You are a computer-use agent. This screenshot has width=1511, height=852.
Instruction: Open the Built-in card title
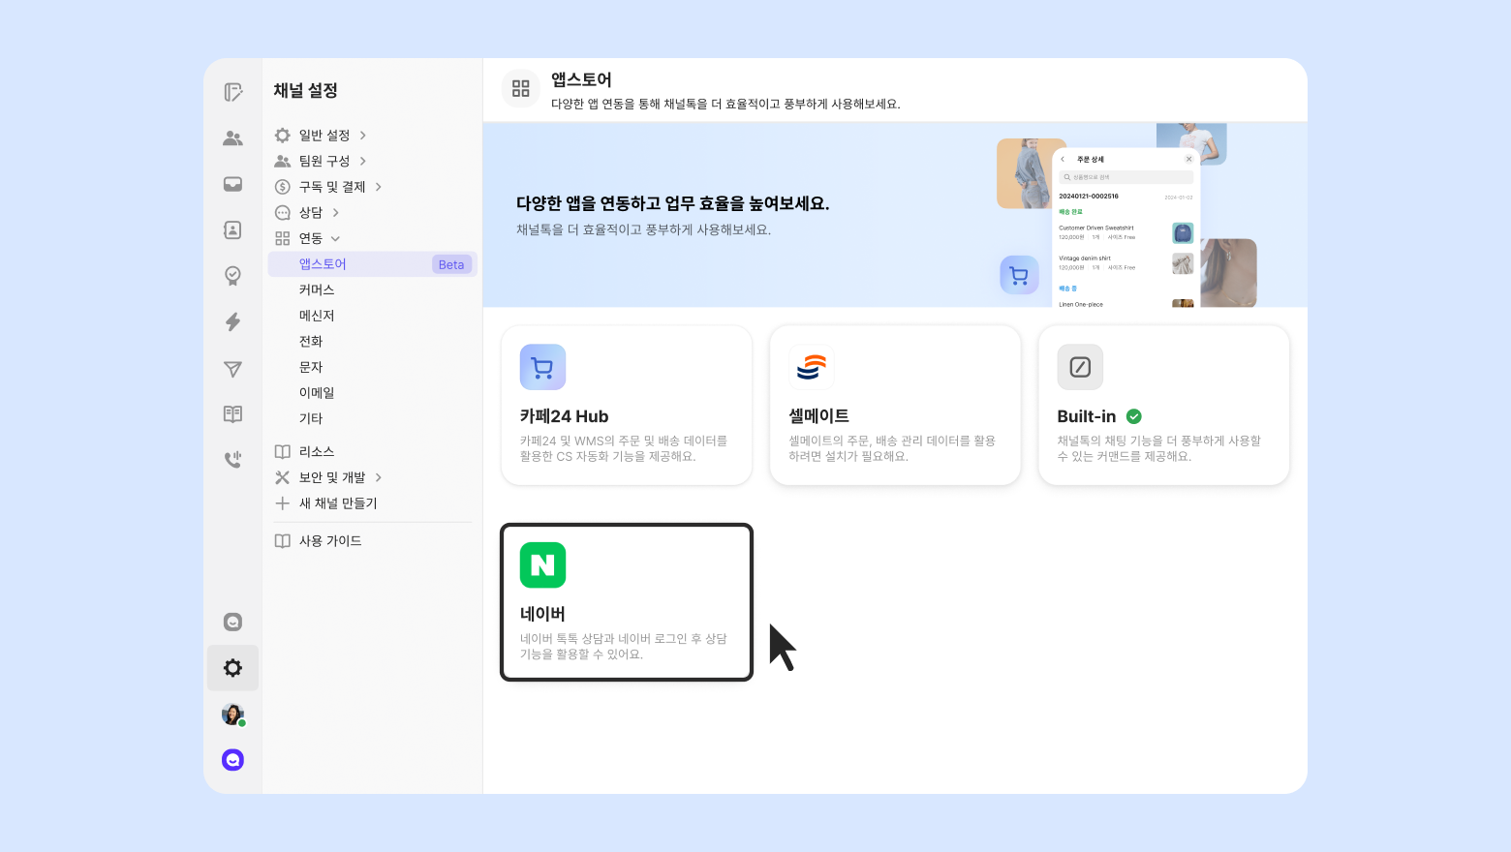tap(1087, 416)
